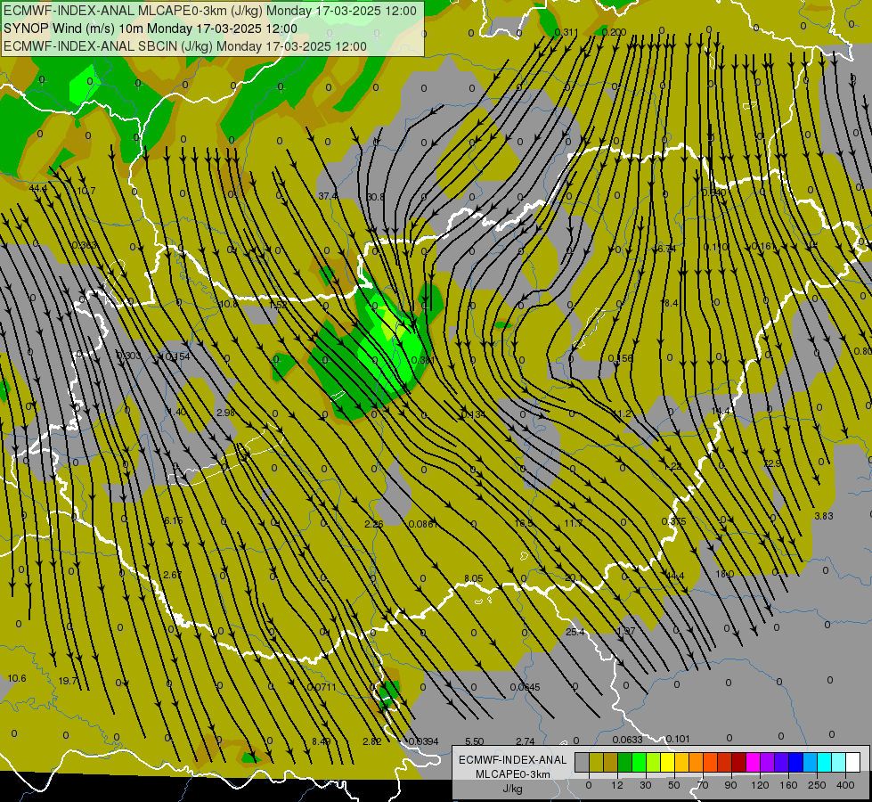Click the '2.74' value near the bottom
This screenshot has height=802, width=872.
click(x=525, y=741)
